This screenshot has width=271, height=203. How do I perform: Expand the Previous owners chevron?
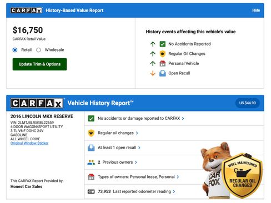pyautogui.click(x=136, y=163)
